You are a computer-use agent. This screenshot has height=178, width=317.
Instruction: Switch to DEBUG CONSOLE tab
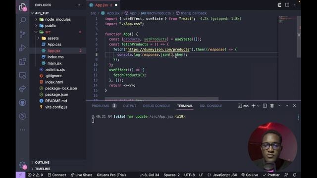coord(157,106)
